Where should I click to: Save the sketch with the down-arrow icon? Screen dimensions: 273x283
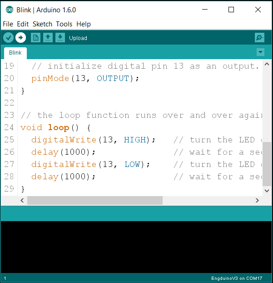pyautogui.click(x=60, y=38)
